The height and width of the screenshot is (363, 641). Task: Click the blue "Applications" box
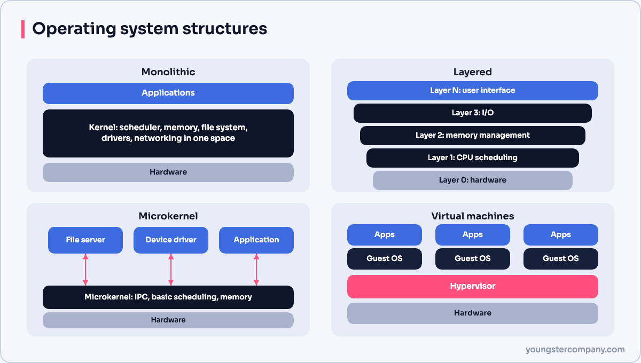pos(168,93)
